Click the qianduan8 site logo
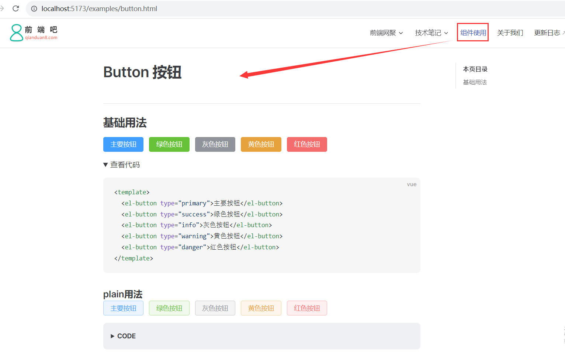 click(x=34, y=33)
